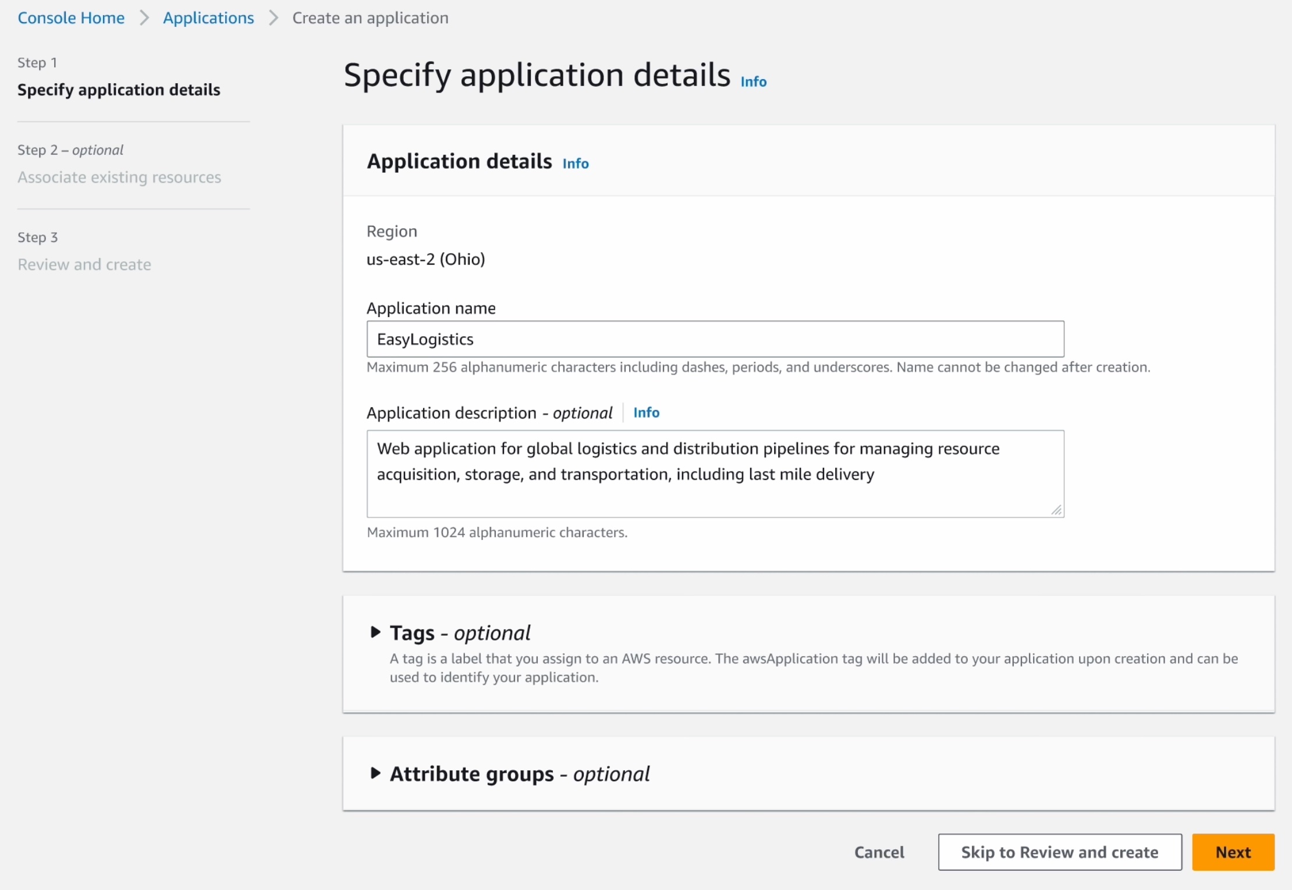The height and width of the screenshot is (890, 1292).
Task: Click breadcrumb chevron after Console Home
Action: 144,18
